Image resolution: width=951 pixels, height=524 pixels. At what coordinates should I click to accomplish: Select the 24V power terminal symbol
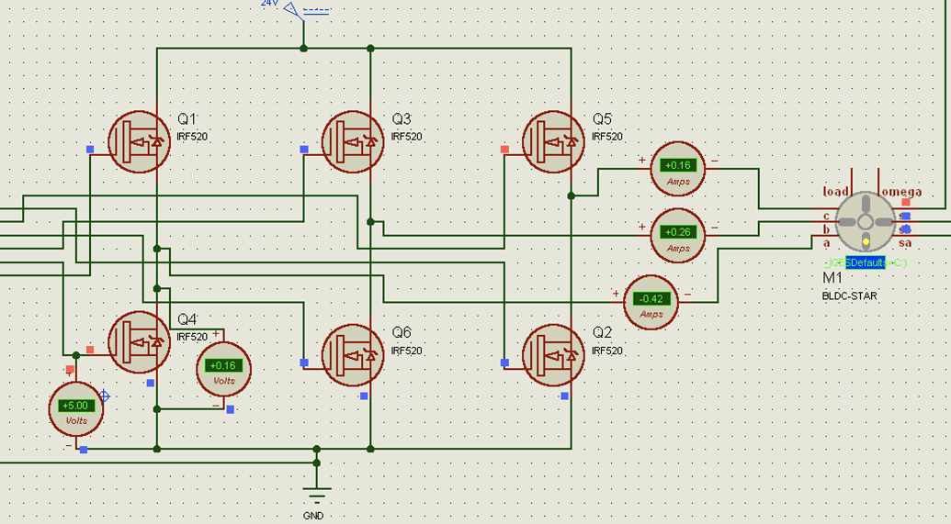(294, 11)
